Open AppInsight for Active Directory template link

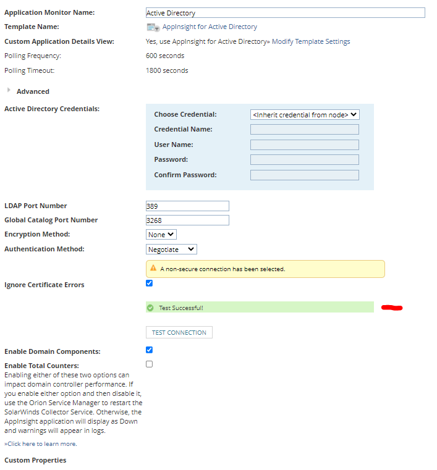210,27
